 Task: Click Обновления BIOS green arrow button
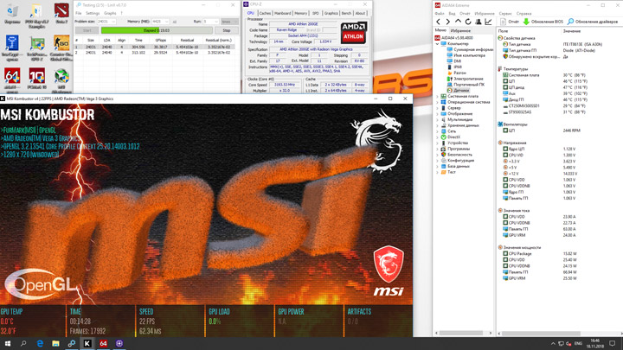click(x=543, y=22)
